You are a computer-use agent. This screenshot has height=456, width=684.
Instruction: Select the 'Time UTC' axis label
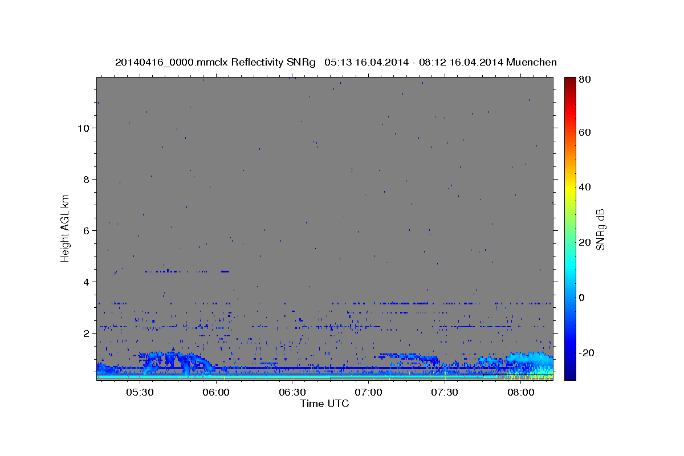click(x=324, y=404)
